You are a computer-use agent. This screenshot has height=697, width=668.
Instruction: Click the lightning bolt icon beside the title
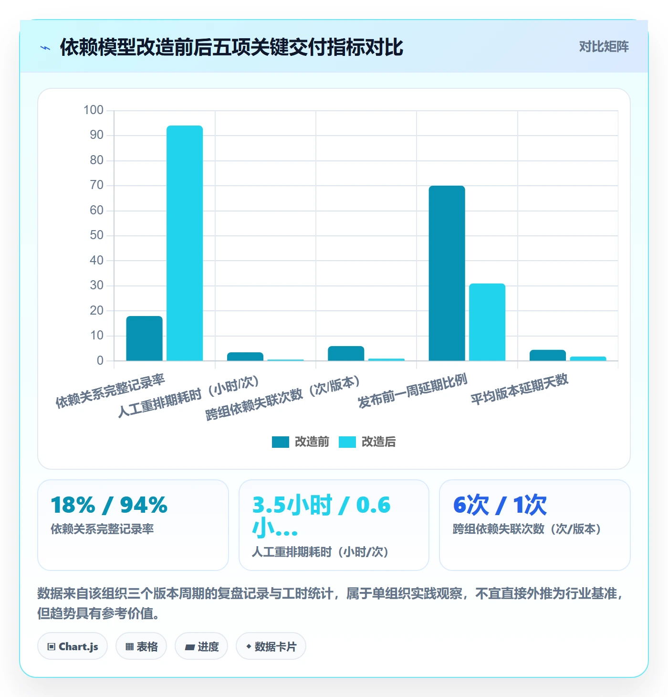coord(45,48)
